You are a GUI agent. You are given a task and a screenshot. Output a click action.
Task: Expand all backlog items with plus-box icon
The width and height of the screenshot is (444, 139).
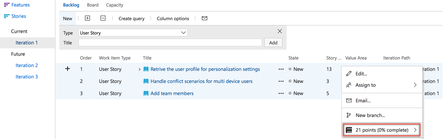coord(88,18)
